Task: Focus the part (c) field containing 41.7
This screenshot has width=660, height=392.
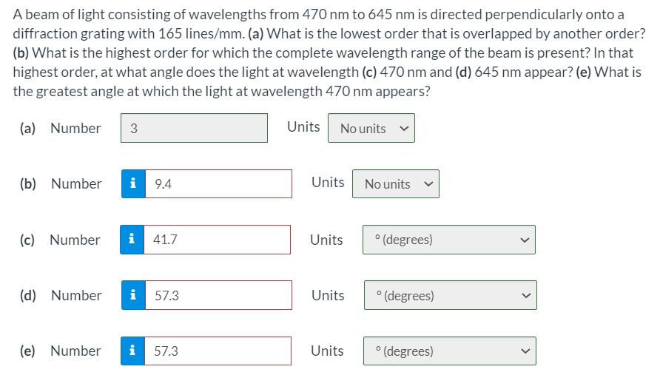Action: (216, 240)
